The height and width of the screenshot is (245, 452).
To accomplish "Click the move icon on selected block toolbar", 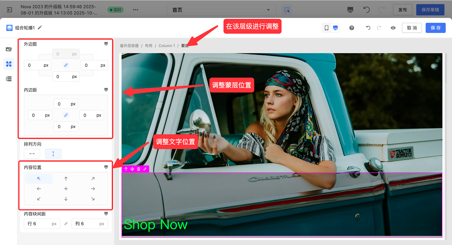I will coord(132,169).
